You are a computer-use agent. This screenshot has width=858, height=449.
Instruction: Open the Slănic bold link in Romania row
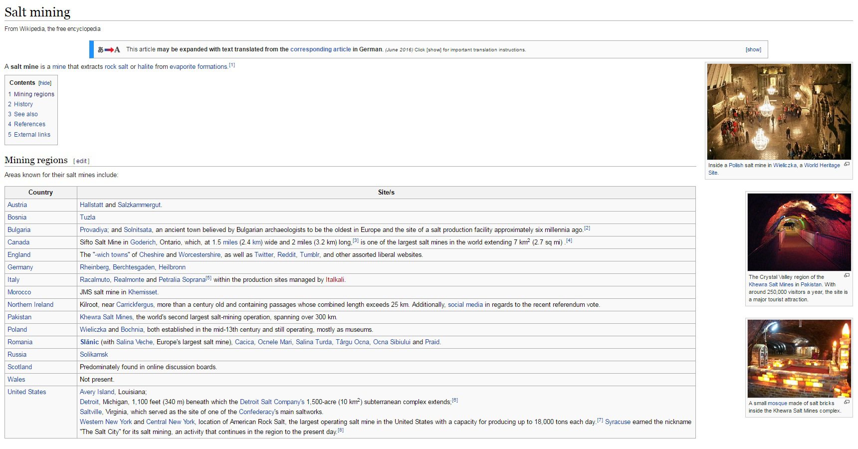(89, 342)
